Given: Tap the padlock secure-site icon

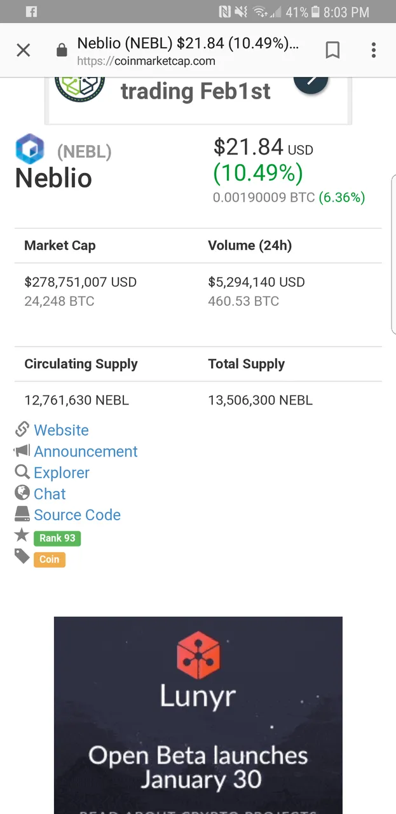Looking at the screenshot, I should (x=62, y=50).
